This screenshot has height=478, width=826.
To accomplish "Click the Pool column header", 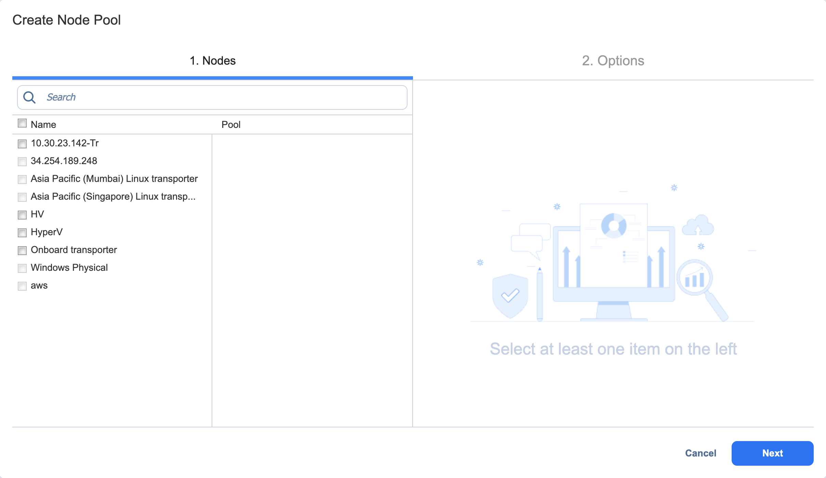I will pyautogui.click(x=231, y=124).
